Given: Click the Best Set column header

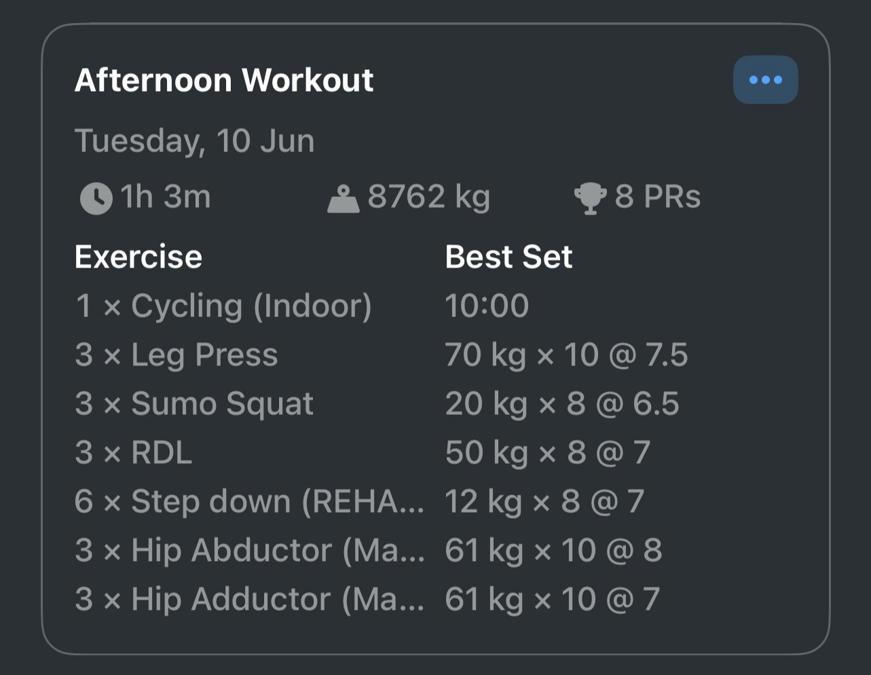Looking at the screenshot, I should pos(508,257).
